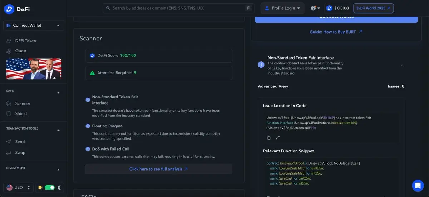Click info icon beside DoS with Failed Call
This screenshot has width=429, height=197.
[88, 149]
